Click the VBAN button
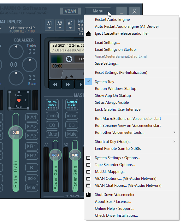Image resolution: width=183 pixels, height=224 pixels. [70, 11]
